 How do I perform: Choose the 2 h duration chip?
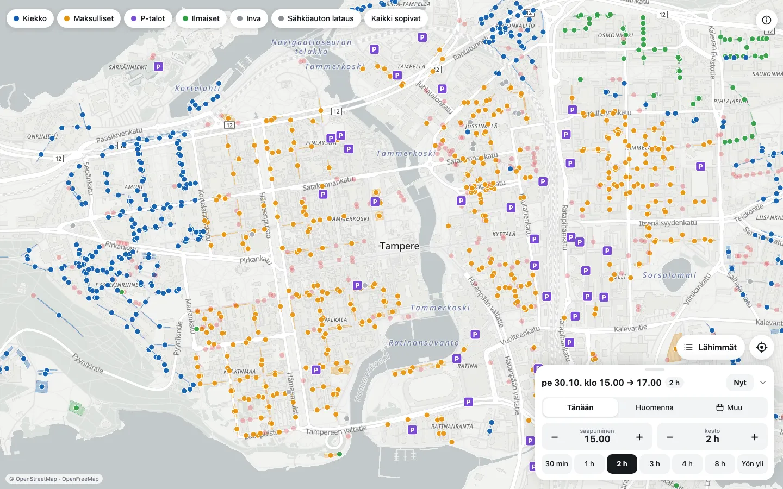tap(622, 464)
